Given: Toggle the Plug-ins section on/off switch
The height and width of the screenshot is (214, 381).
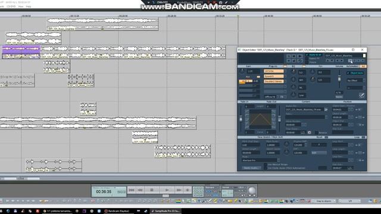Looking at the screenshot, I should 285,66.
